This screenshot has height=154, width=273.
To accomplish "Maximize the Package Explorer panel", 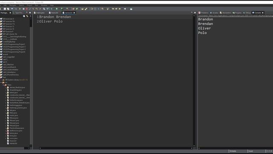I will 30,13.
